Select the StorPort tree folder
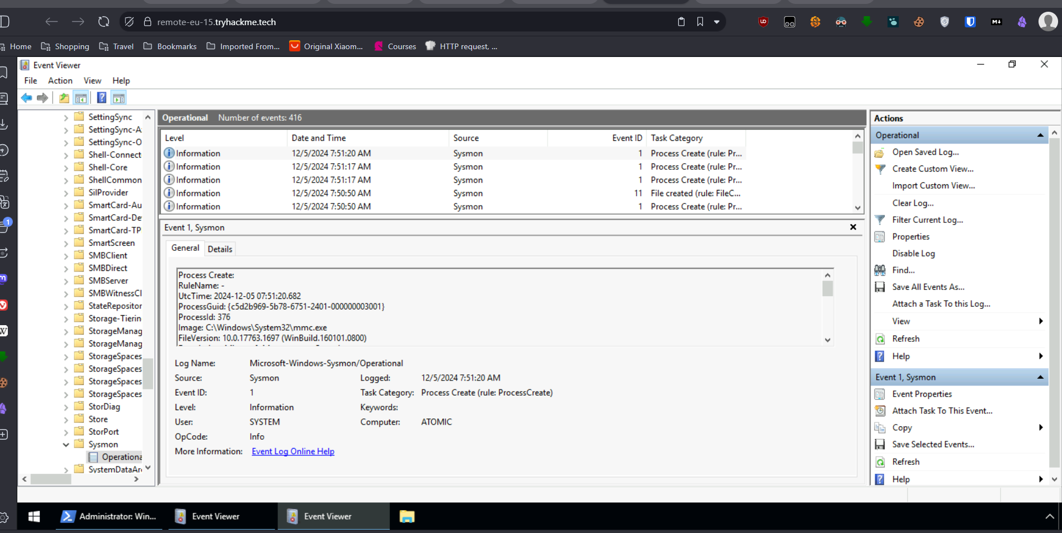Viewport: 1062px width, 533px height. [x=103, y=432]
